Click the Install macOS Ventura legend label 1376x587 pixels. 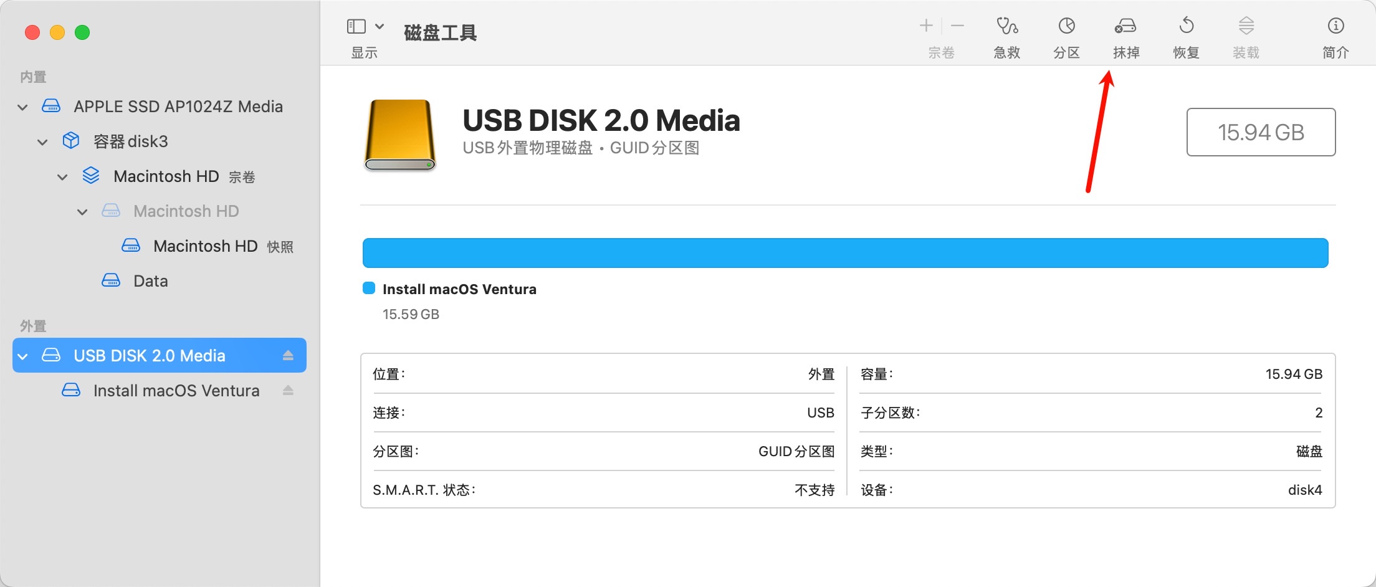click(459, 289)
